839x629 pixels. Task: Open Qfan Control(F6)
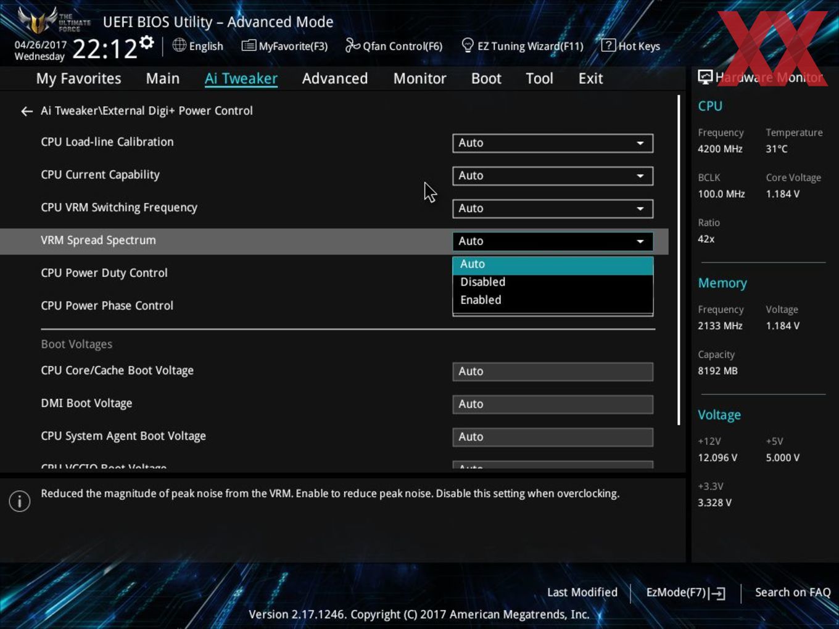coord(394,46)
